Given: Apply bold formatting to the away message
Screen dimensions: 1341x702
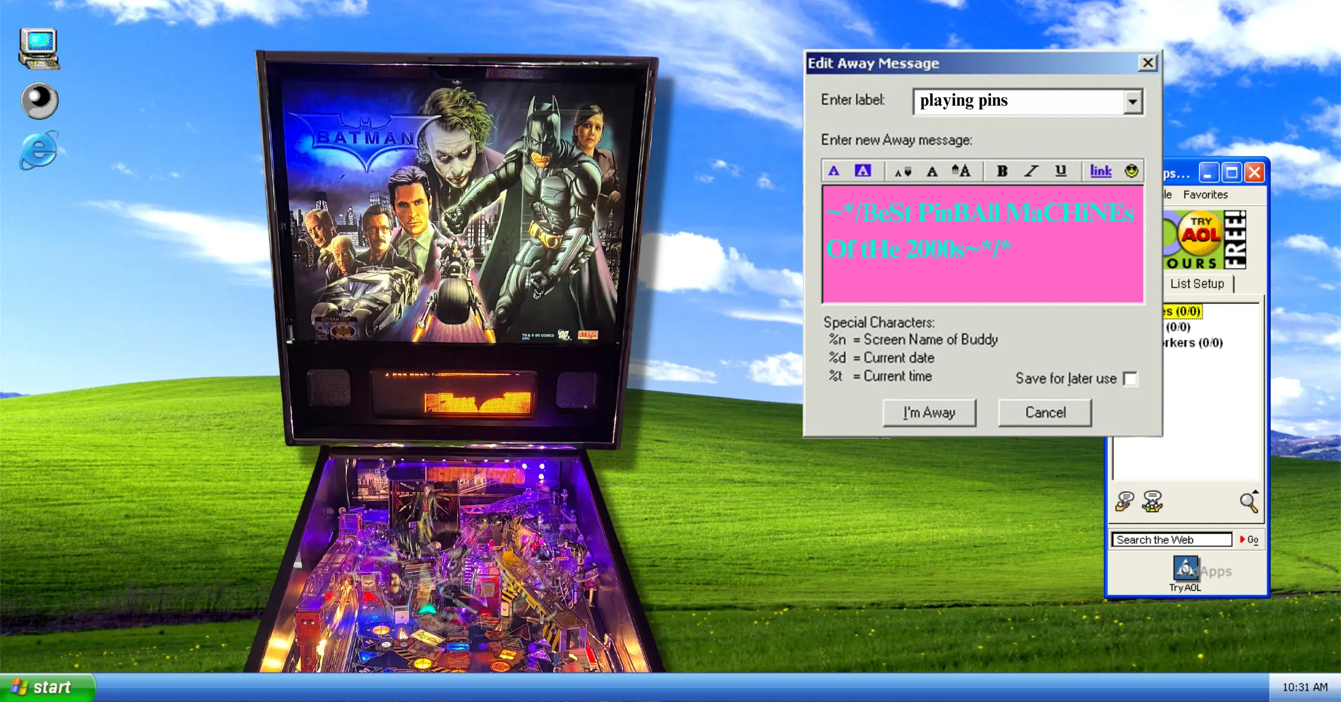Looking at the screenshot, I should pyautogui.click(x=1002, y=171).
